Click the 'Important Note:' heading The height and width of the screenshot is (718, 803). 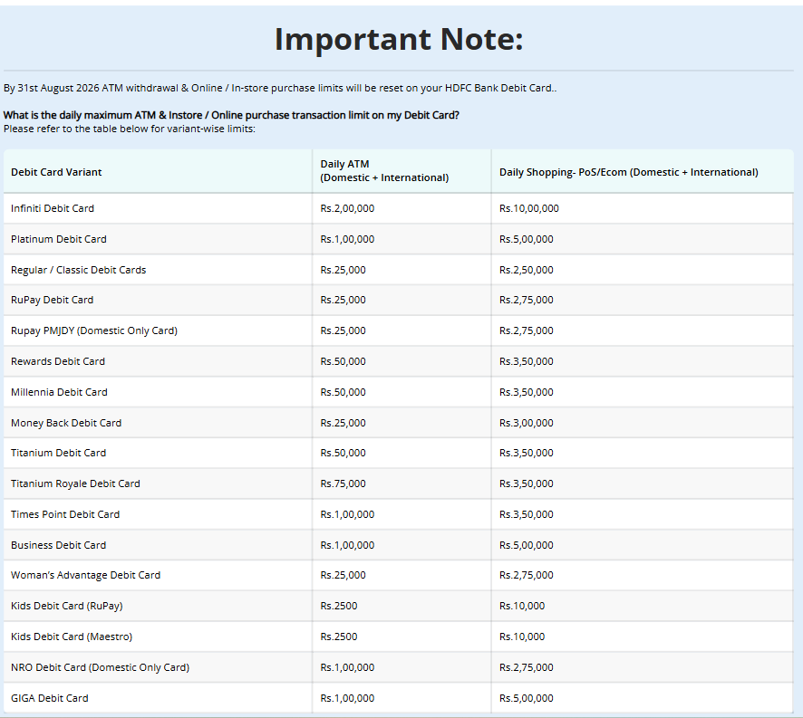click(399, 39)
